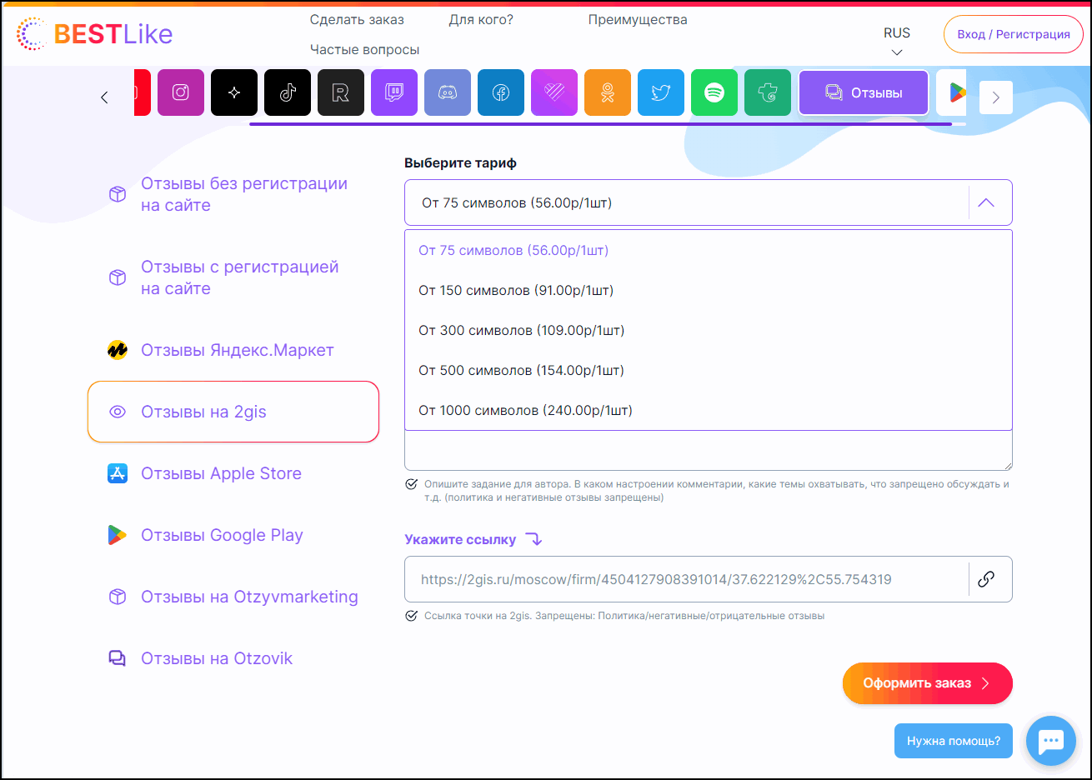Click the link chain icon in URL field
This screenshot has width=1092, height=780.
tap(986, 579)
